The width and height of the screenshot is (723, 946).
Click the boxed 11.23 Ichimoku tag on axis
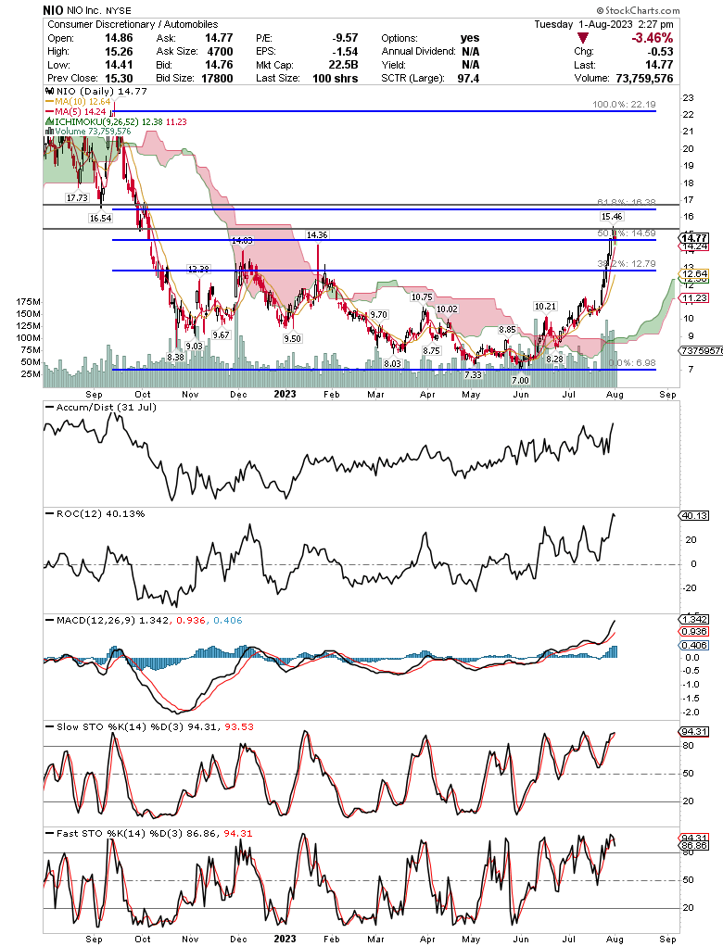693,297
